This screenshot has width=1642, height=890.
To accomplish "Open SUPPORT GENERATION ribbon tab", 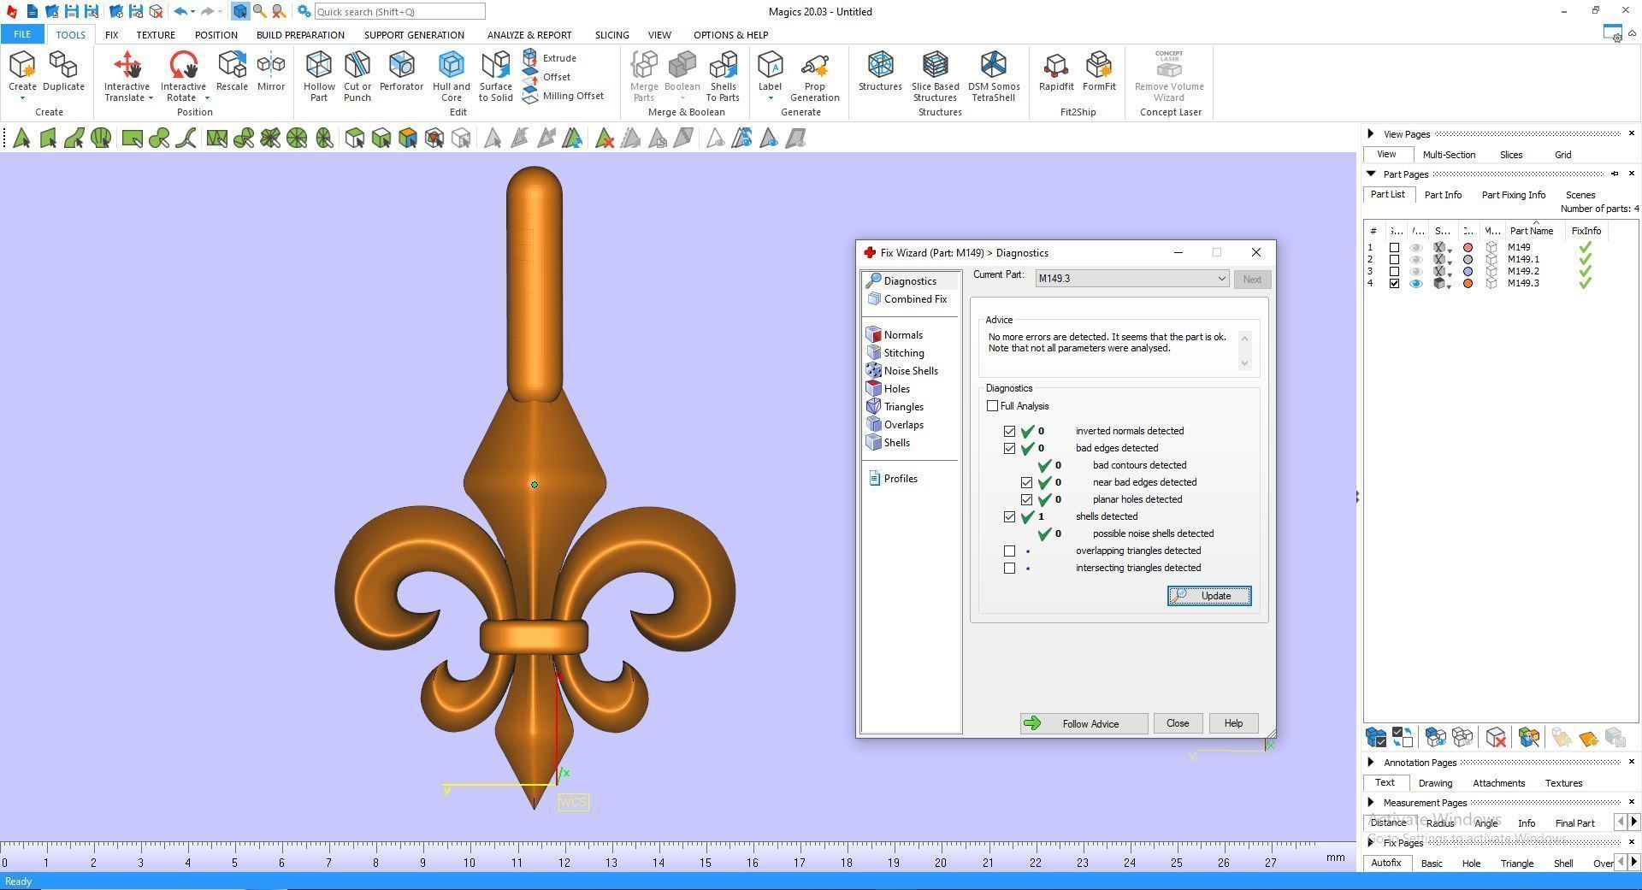I will click(414, 35).
